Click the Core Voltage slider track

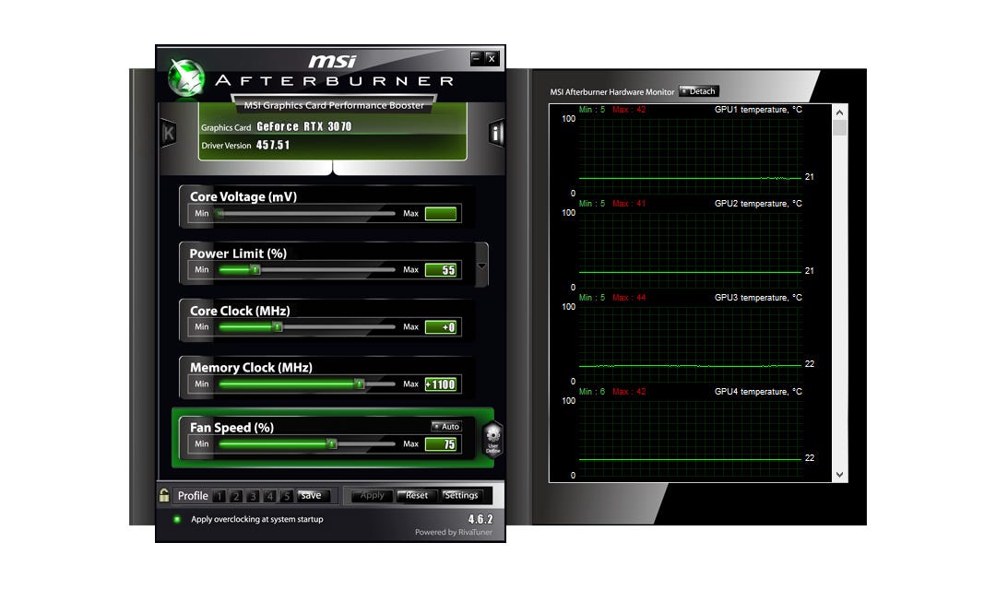307,213
